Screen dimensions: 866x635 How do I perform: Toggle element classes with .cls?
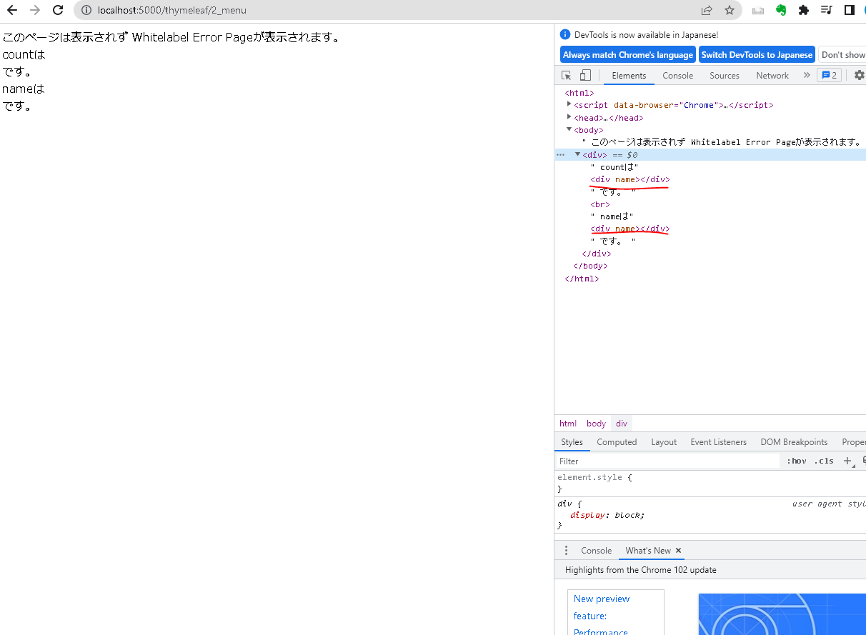tap(823, 461)
